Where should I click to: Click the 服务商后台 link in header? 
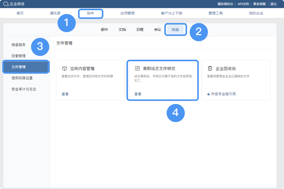coord(225,4)
